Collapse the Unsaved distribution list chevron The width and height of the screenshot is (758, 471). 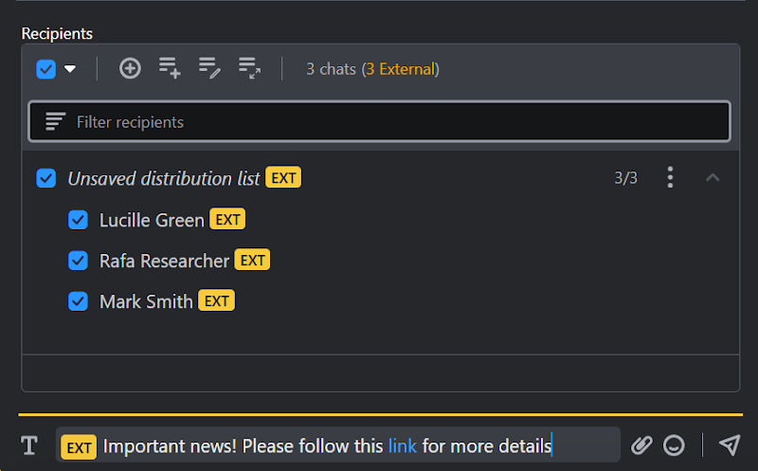point(713,177)
